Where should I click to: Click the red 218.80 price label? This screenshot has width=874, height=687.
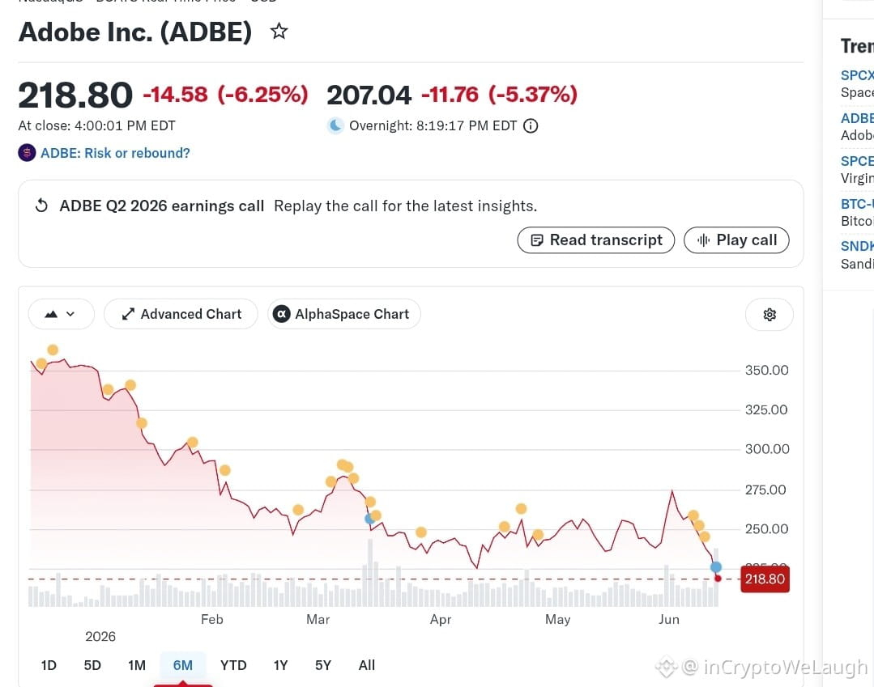point(765,579)
